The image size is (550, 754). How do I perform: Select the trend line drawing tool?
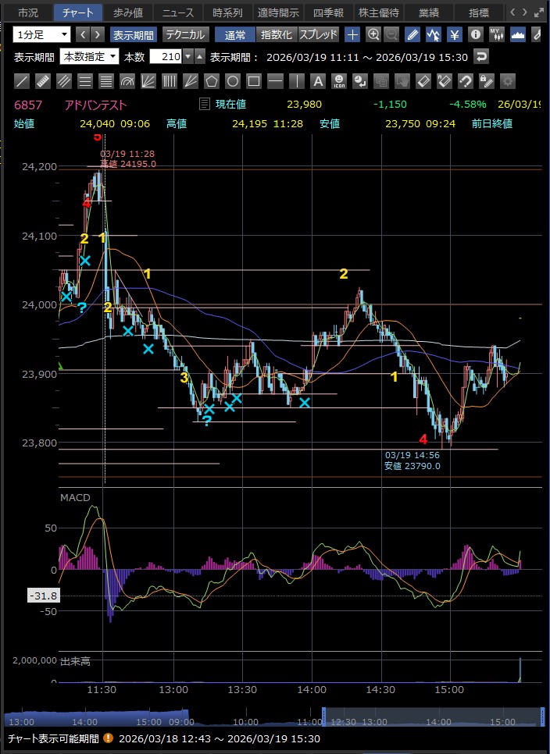pos(22,81)
